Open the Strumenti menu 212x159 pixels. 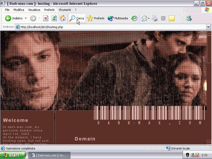pyautogui.click(x=65, y=10)
